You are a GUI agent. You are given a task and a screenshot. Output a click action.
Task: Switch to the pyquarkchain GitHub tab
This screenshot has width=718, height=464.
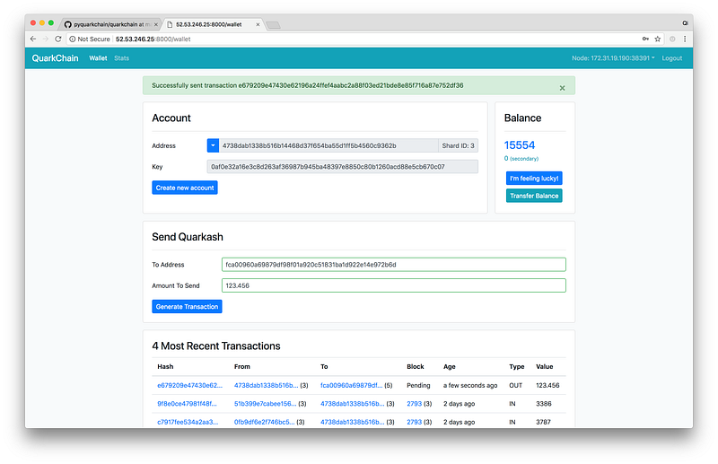pos(109,24)
